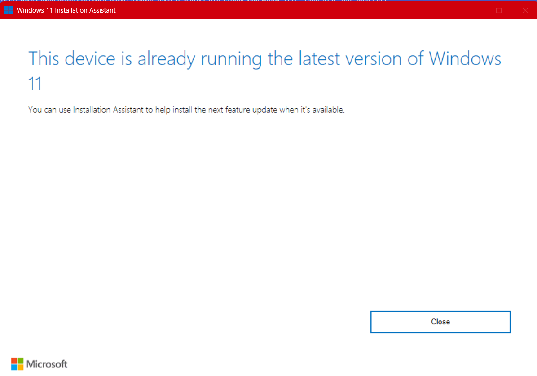
Task: Click the maximize icon in the title bar
Action: 499,9
